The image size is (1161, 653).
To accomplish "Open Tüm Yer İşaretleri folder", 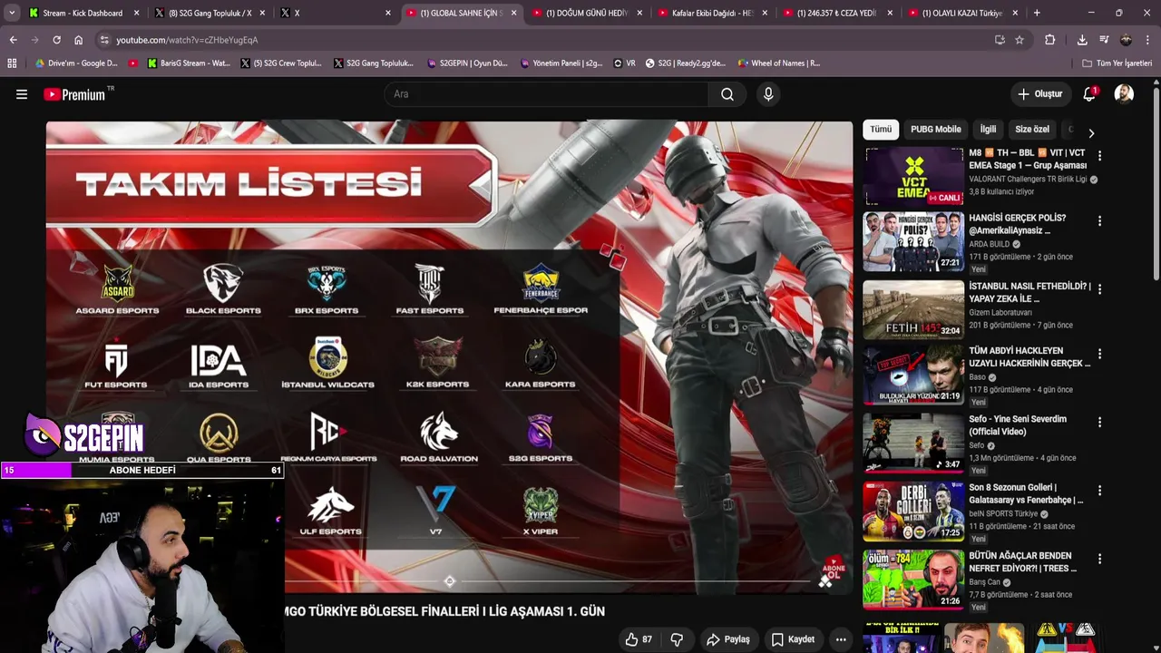I will coord(1117,63).
